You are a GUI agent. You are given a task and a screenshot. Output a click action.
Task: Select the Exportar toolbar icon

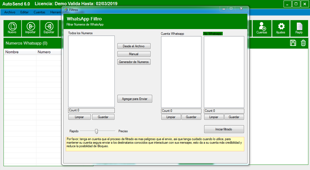(49, 28)
